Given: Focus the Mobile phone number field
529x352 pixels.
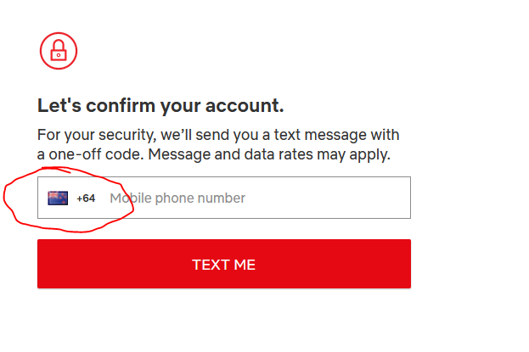Looking at the screenshot, I should pos(224,198).
